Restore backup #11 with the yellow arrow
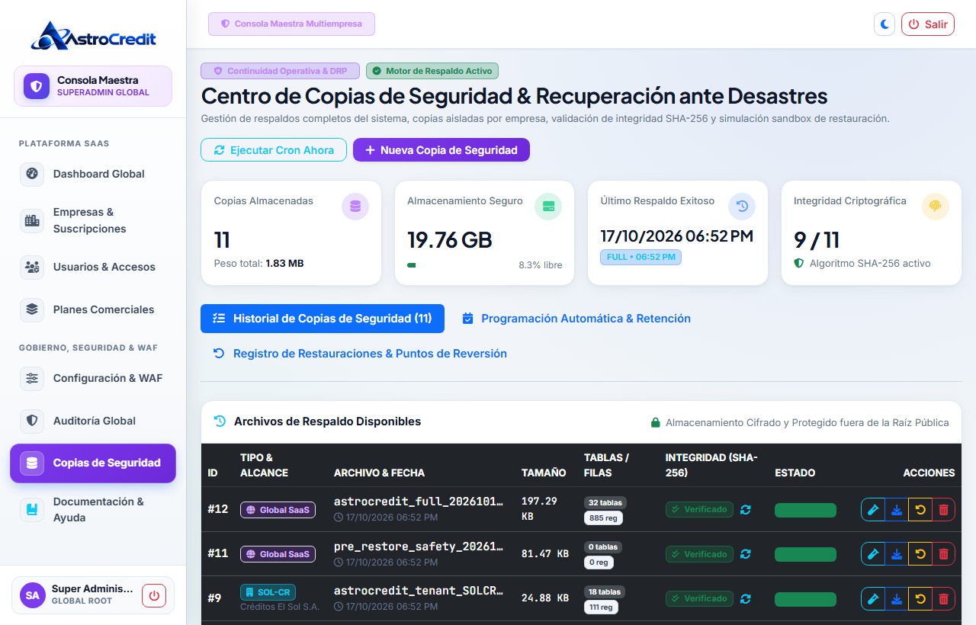Screen dimensions: 976x625 coord(920,554)
